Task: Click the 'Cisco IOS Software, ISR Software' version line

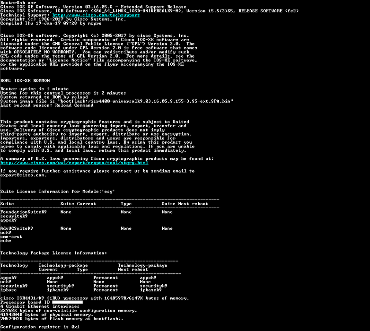Action: pyautogui.click(x=150, y=11)
